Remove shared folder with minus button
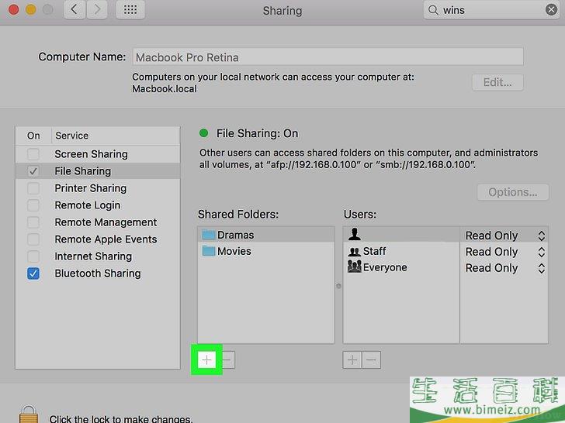 [x=227, y=359]
